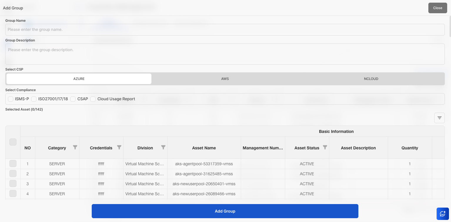Check the ISO27001/17/18 compliance option

point(34,99)
